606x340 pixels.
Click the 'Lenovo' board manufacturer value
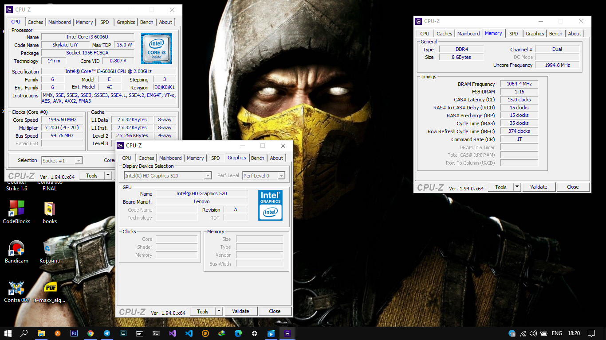[x=202, y=201]
